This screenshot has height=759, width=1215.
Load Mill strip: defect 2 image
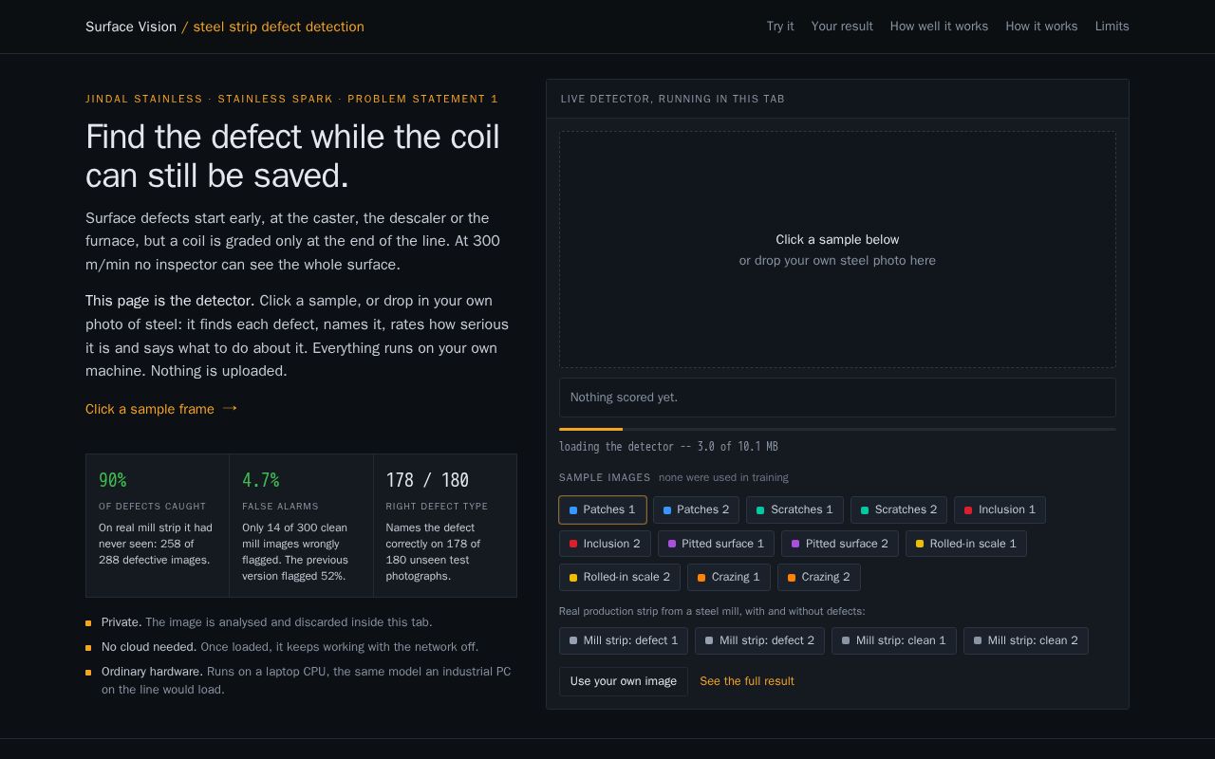[759, 640]
